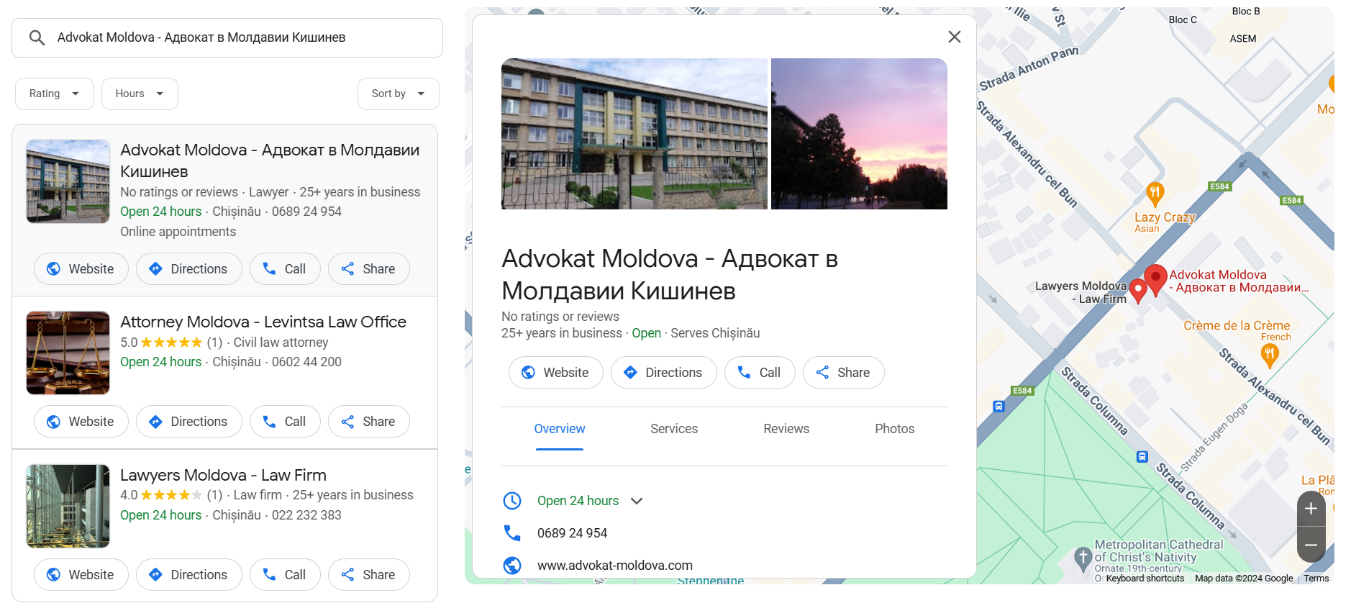Image resolution: width=1351 pixels, height=603 pixels.
Task: Share the Advokat Moldova list result
Action: click(369, 269)
